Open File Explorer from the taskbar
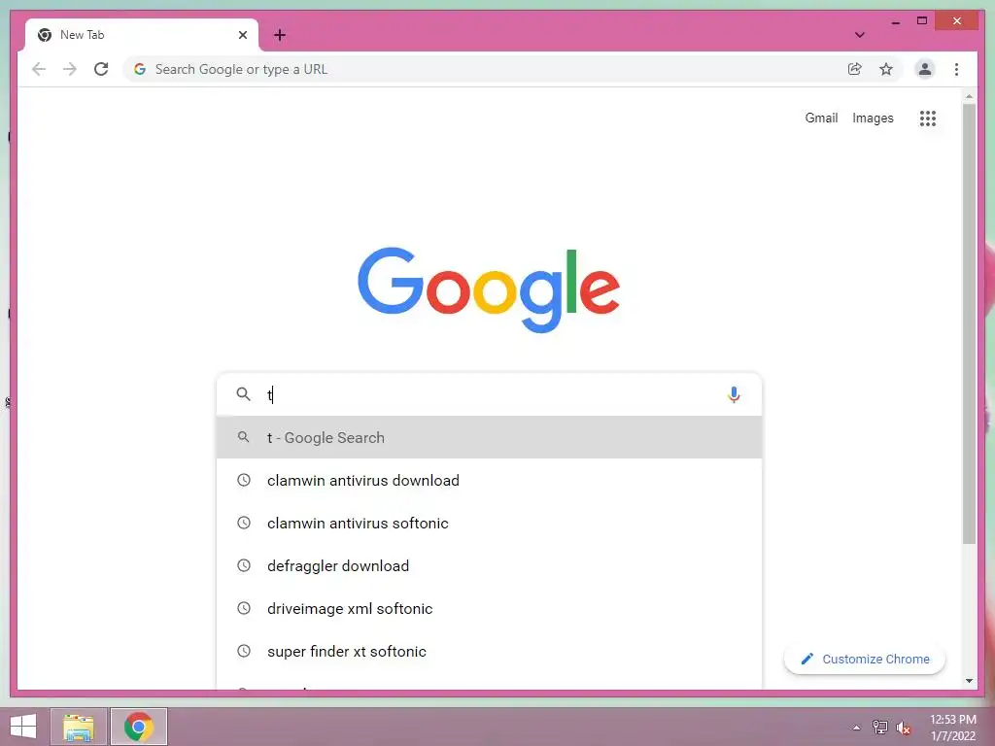995x746 pixels. pos(79,727)
